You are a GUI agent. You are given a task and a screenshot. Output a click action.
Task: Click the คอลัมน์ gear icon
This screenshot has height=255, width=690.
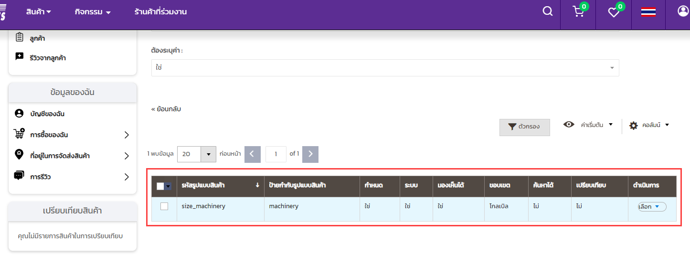(634, 126)
